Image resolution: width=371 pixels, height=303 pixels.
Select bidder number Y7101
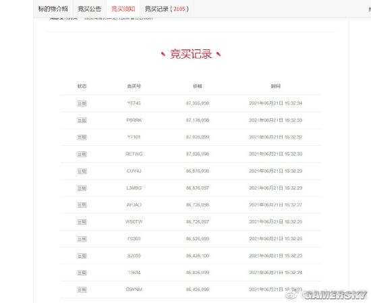click(x=134, y=137)
